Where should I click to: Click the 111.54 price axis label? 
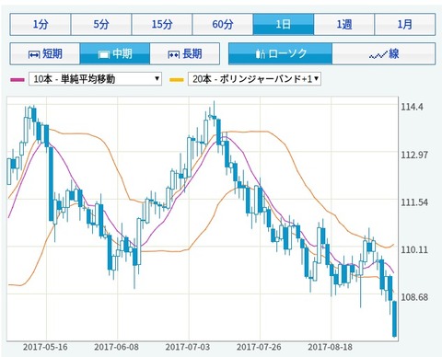pyautogui.click(x=414, y=202)
